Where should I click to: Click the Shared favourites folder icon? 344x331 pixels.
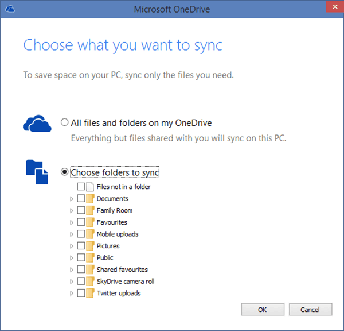click(x=90, y=270)
